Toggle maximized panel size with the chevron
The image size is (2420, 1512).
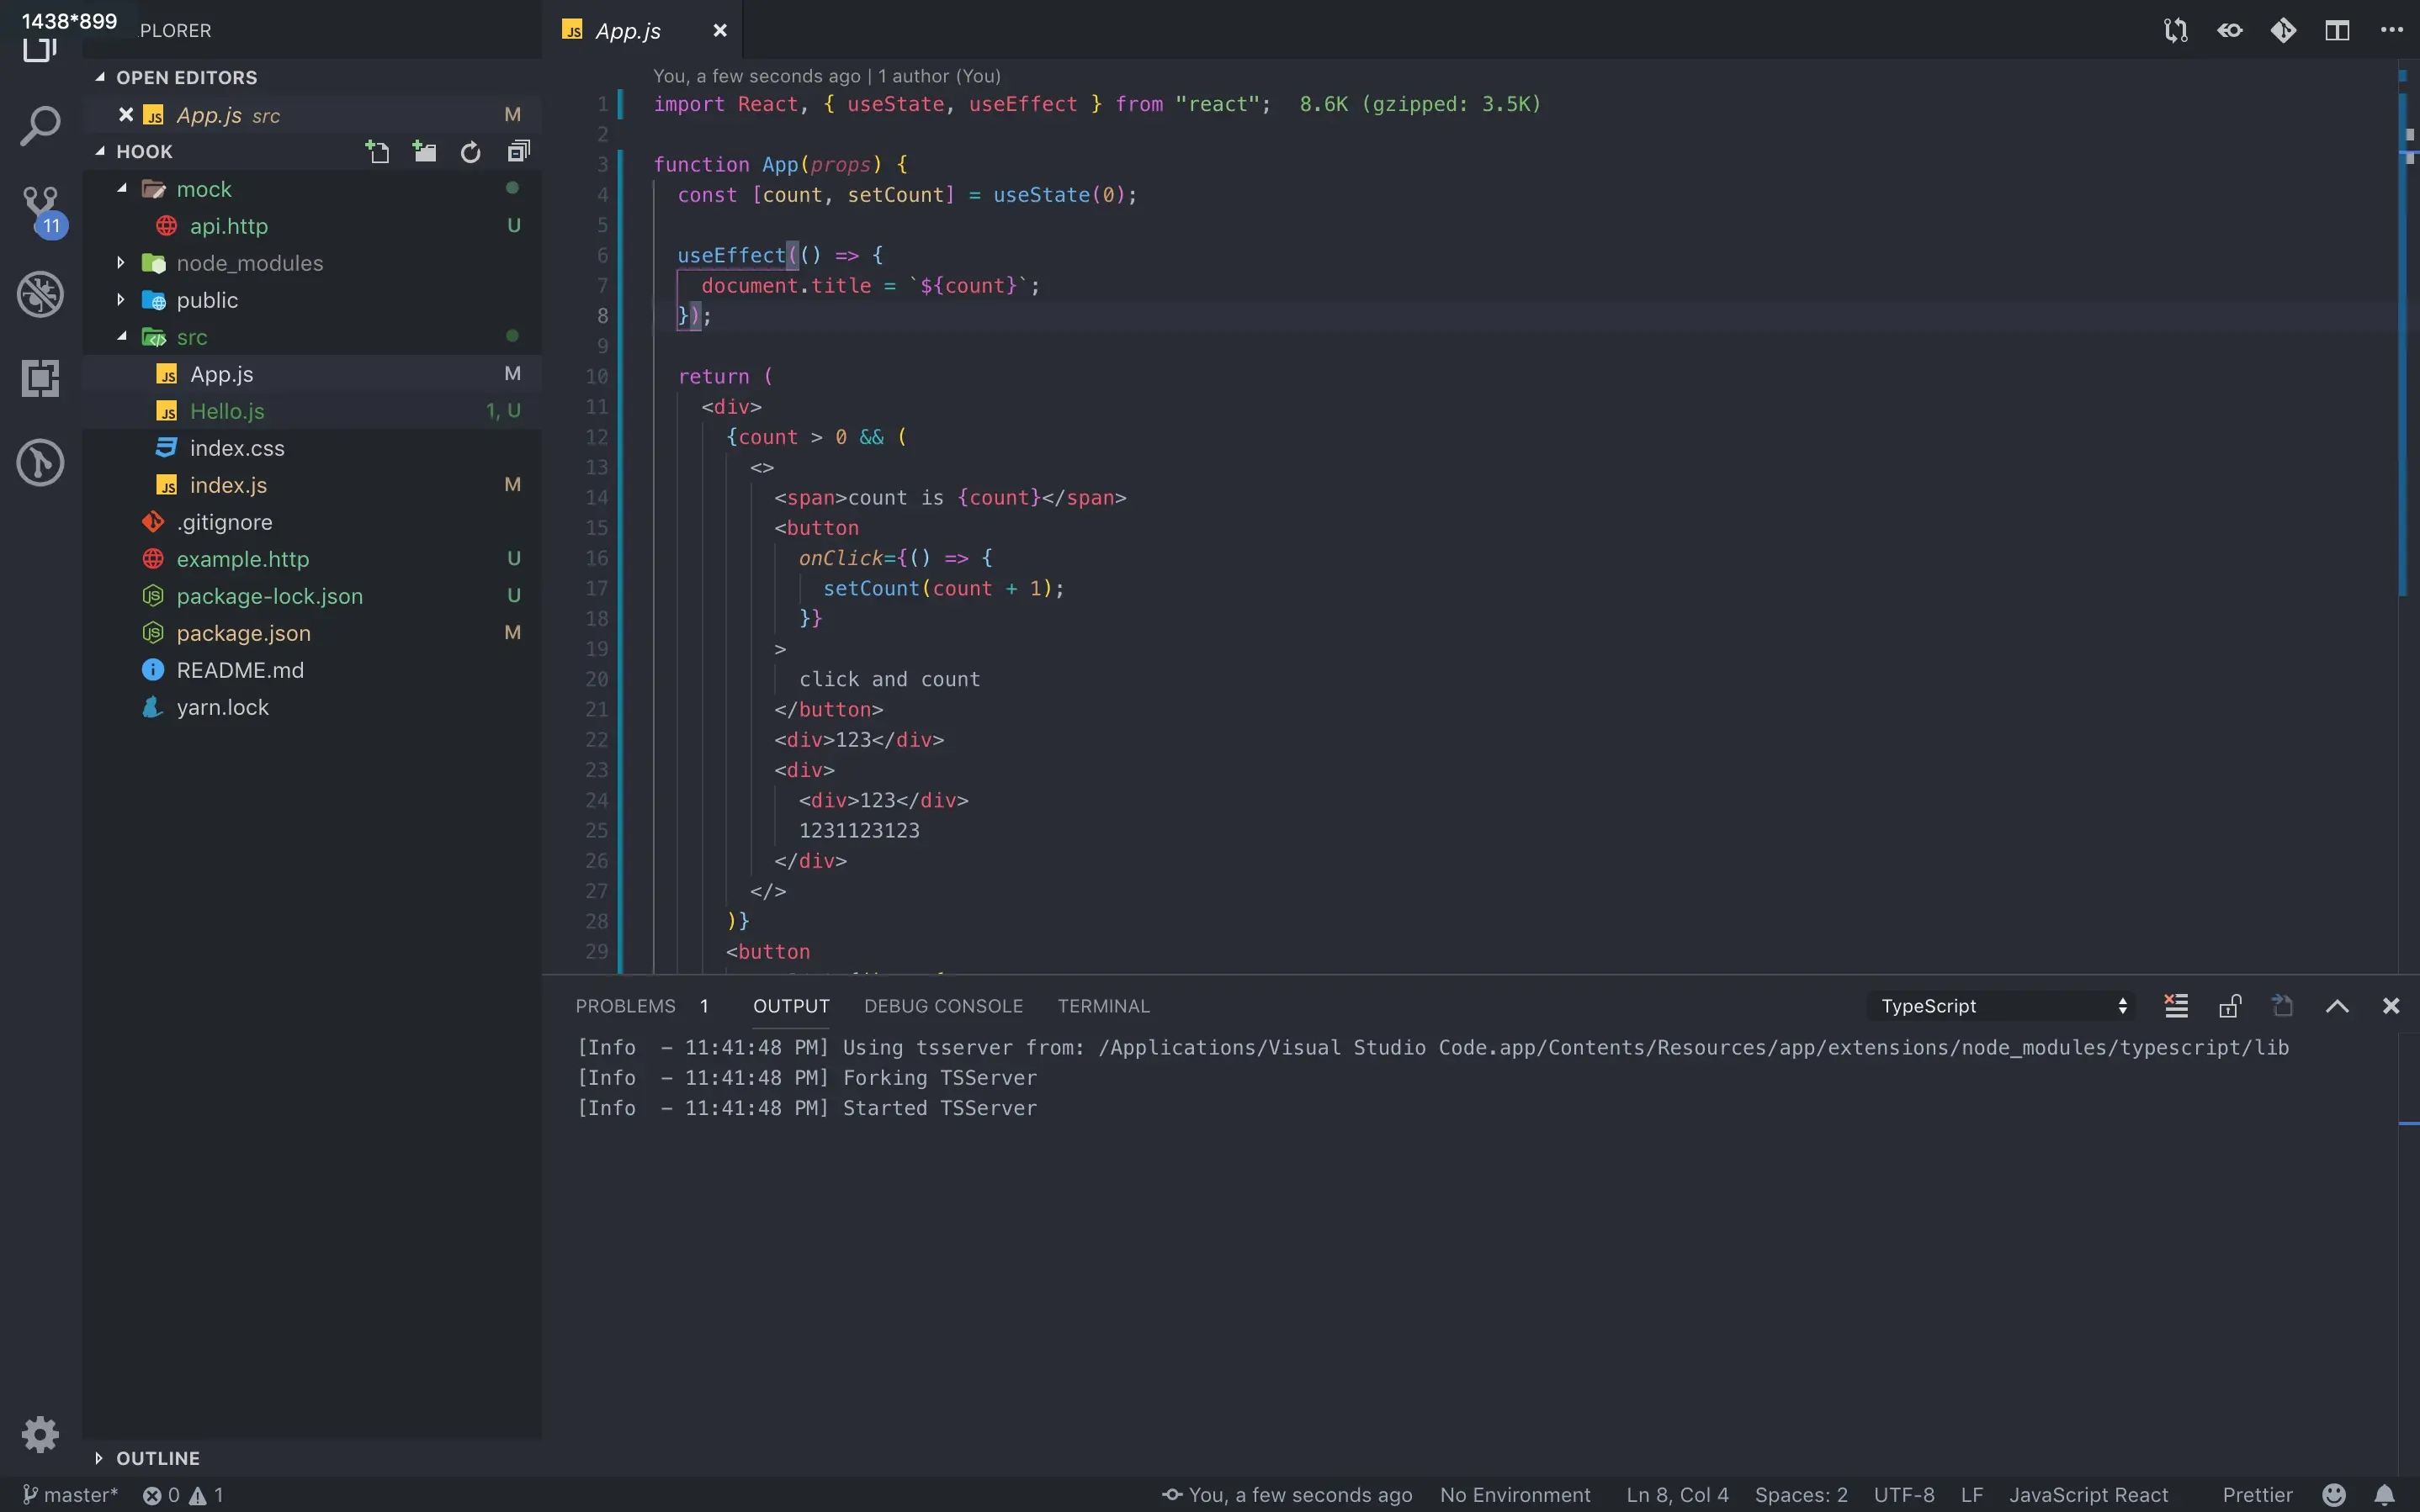click(x=2337, y=1006)
